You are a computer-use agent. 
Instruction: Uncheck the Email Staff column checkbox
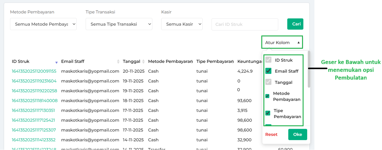coord(268,71)
